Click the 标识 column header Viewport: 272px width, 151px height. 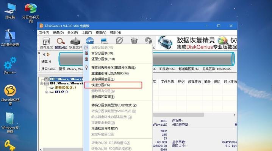[181, 82]
